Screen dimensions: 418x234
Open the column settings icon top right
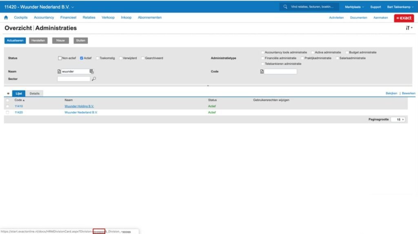[x=409, y=28]
